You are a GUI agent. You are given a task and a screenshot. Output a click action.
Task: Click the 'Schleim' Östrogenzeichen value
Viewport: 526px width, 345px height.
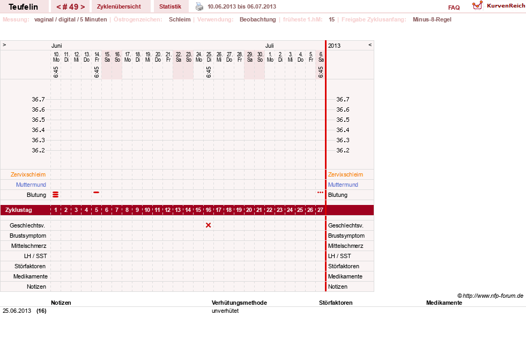point(180,19)
